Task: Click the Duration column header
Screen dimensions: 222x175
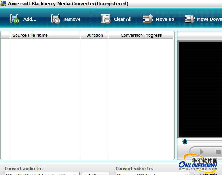Action: pos(94,35)
